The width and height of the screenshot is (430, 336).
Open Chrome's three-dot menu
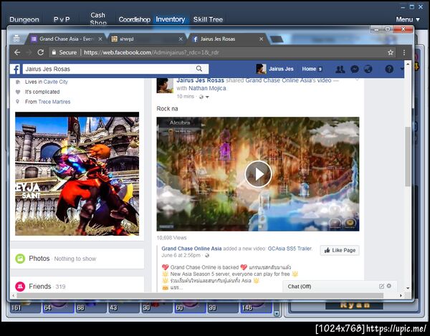404,52
